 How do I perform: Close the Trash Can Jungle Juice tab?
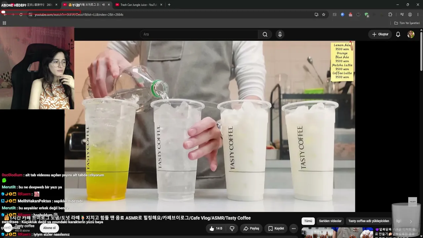click(x=161, y=5)
